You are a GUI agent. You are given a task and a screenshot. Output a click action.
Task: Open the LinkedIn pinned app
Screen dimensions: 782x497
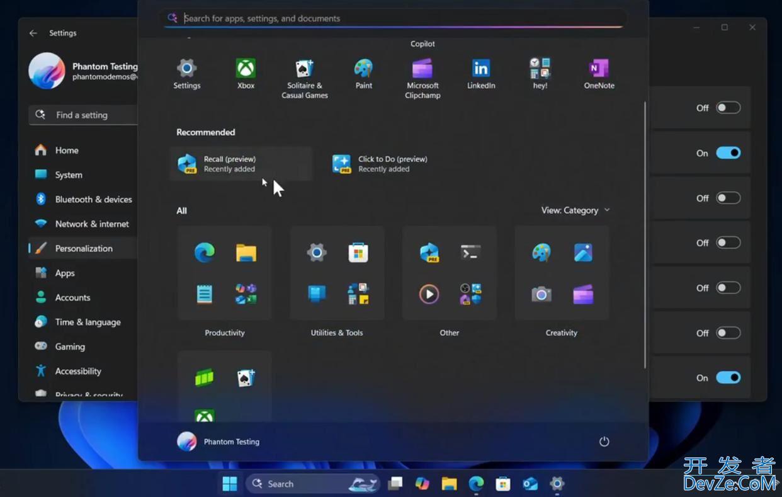[481, 74]
